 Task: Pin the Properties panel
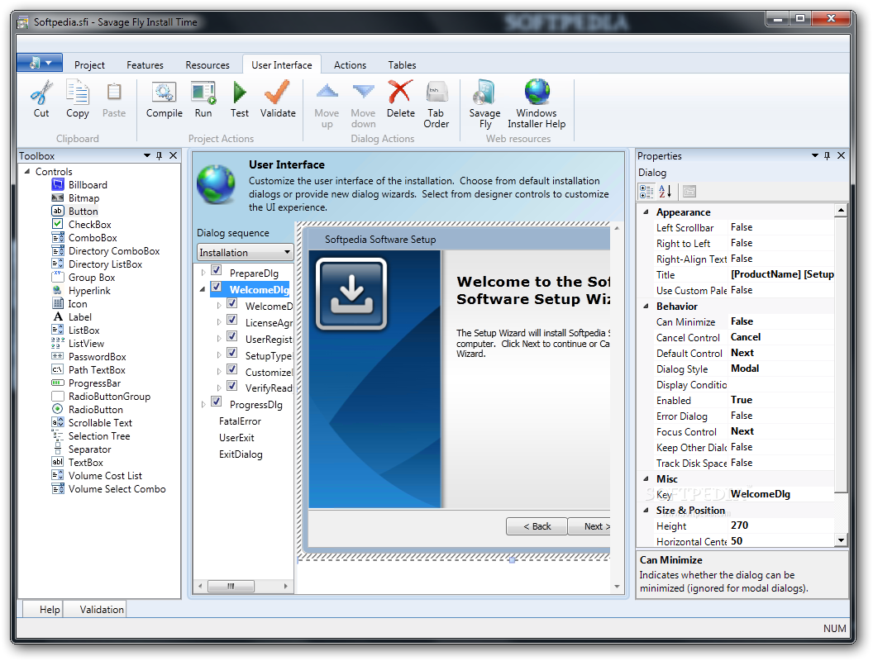pyautogui.click(x=827, y=156)
